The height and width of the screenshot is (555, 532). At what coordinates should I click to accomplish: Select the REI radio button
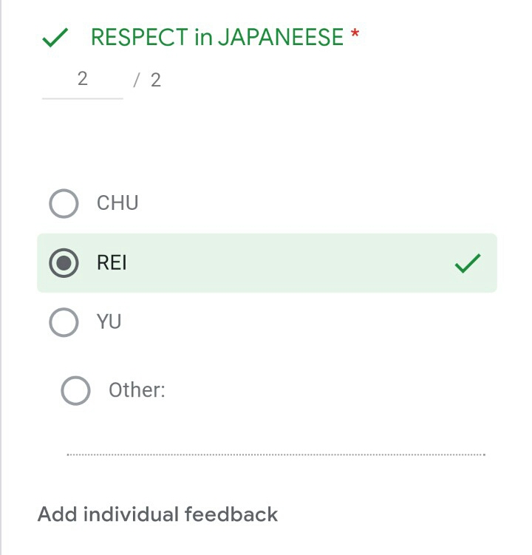pos(64,263)
